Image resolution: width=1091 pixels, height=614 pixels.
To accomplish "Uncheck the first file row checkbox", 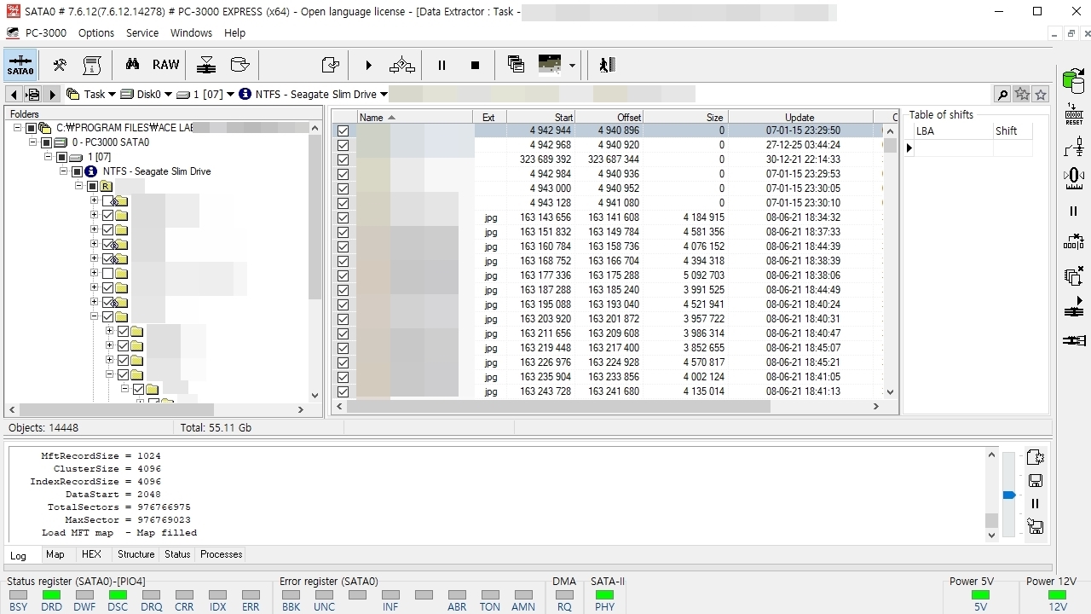I will pyautogui.click(x=343, y=130).
